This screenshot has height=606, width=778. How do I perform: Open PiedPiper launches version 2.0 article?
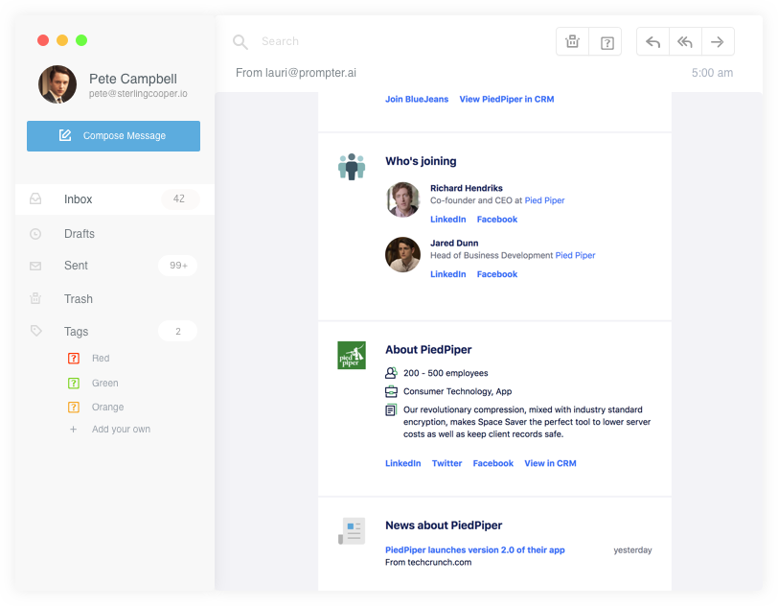475,549
